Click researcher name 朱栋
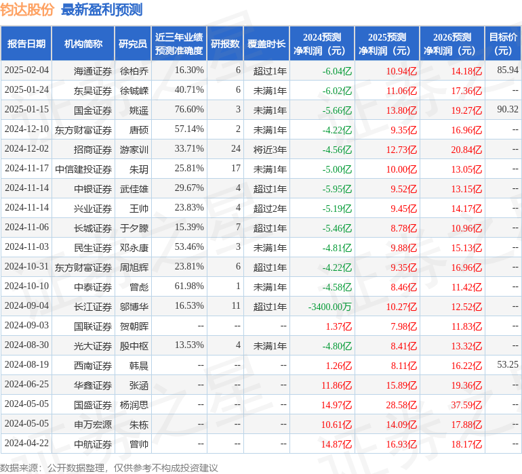522x474 pixels. coord(139,425)
